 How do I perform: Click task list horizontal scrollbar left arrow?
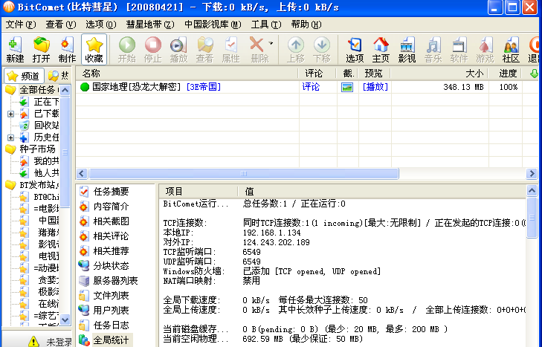tap(82, 174)
